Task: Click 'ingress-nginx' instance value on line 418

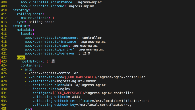Action: pyautogui.click(x=93, y=42)
